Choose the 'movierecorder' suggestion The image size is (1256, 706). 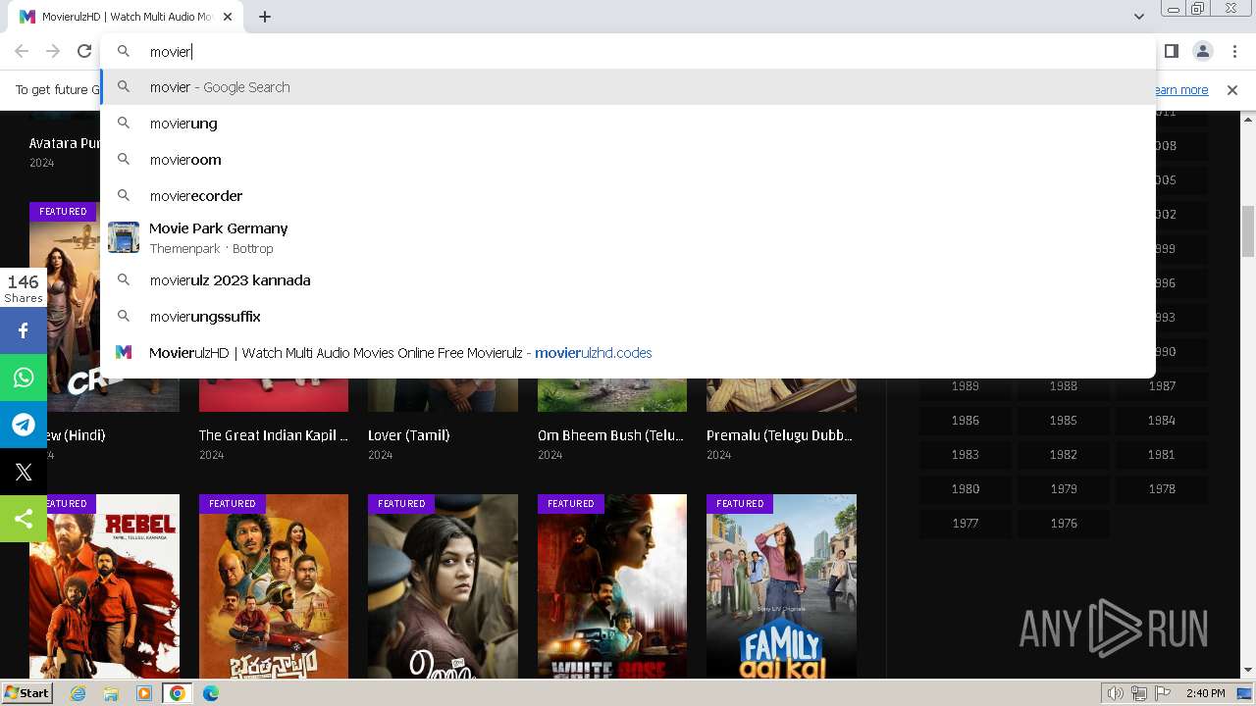tap(628, 196)
